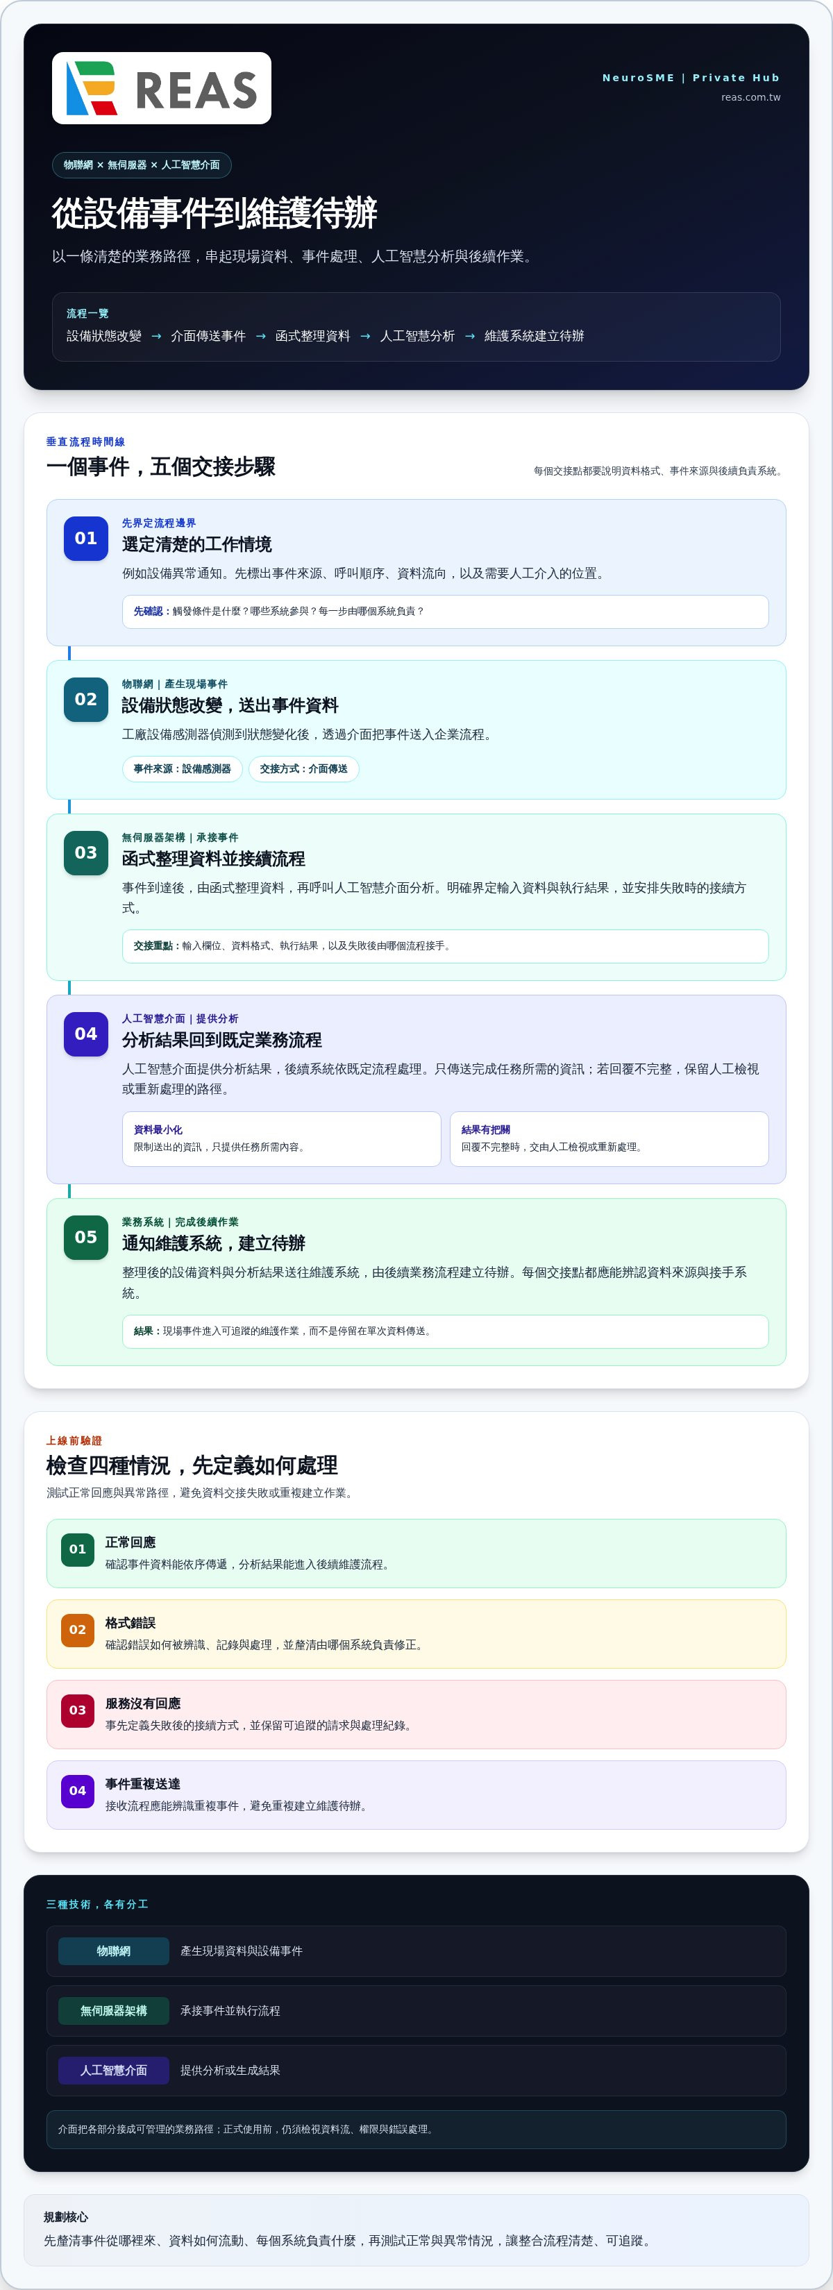Click '維護系統建立待辦' in flow overview

pyautogui.click(x=535, y=336)
